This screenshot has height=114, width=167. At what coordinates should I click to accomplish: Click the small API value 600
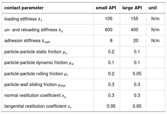[109, 30]
